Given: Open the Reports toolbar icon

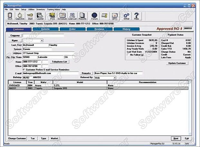Looking at the screenshot, I should [x=83, y=16].
